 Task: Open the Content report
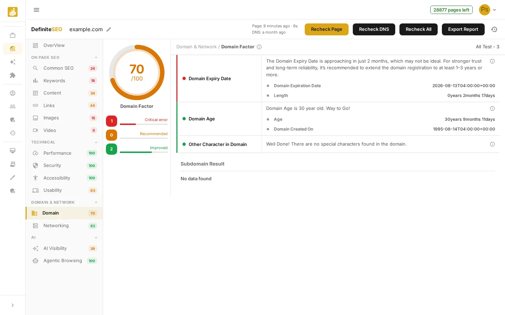tap(64, 93)
